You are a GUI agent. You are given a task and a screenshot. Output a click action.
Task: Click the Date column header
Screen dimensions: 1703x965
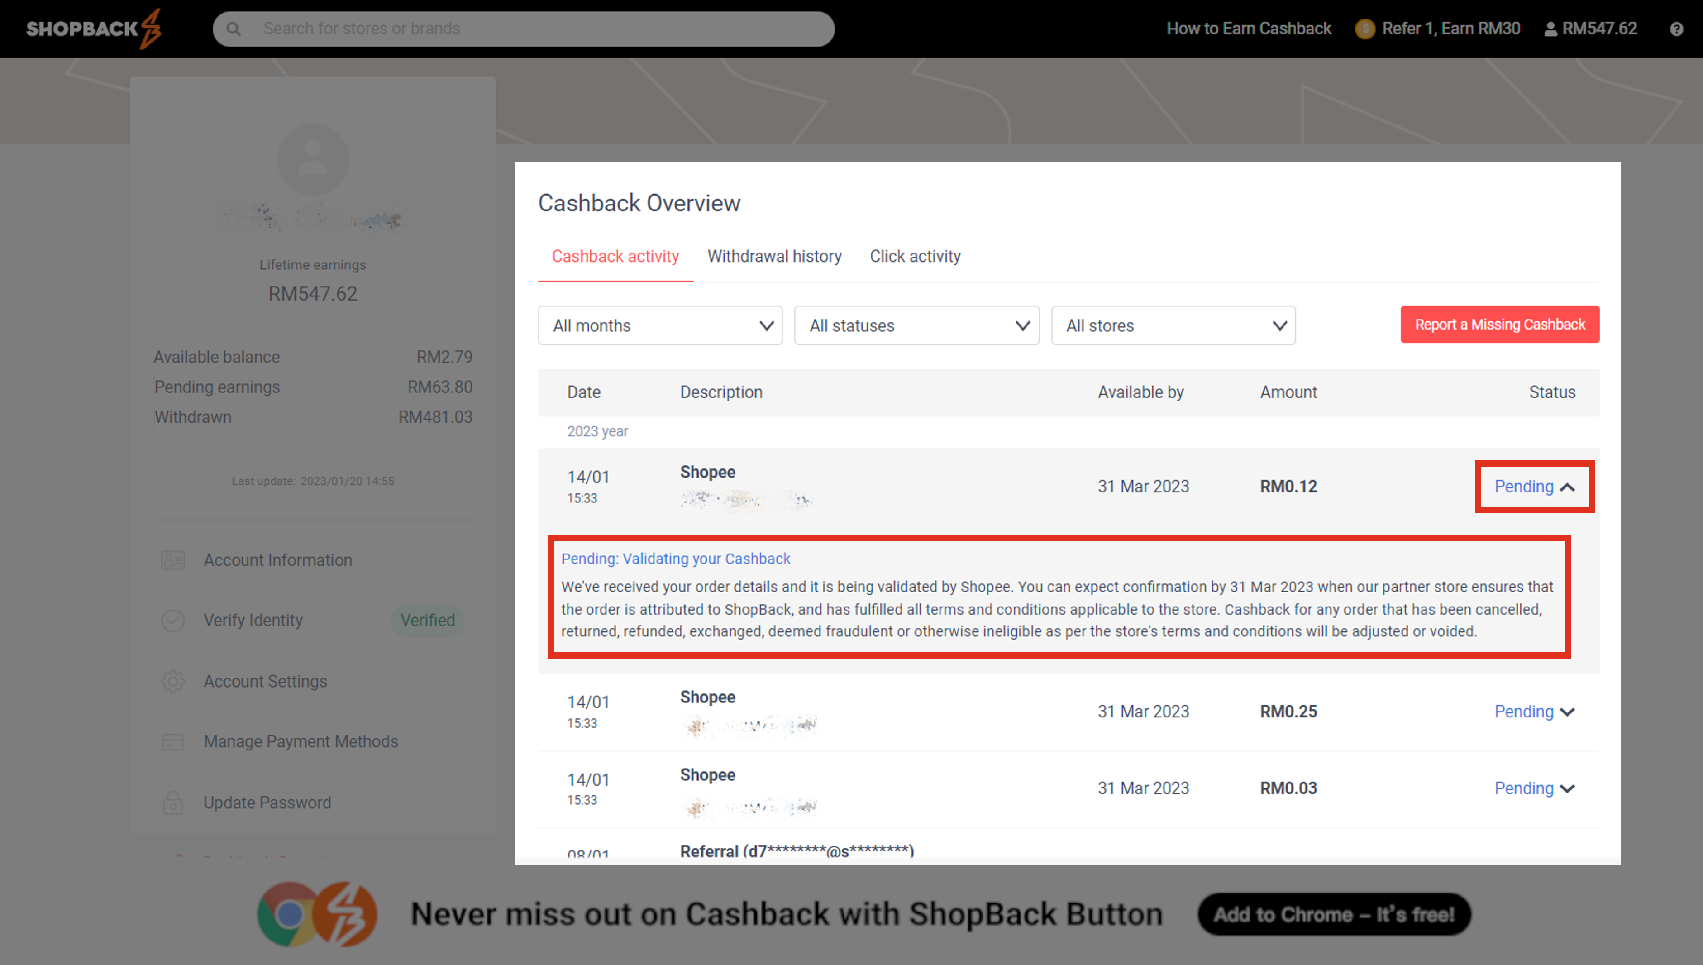[x=583, y=392]
